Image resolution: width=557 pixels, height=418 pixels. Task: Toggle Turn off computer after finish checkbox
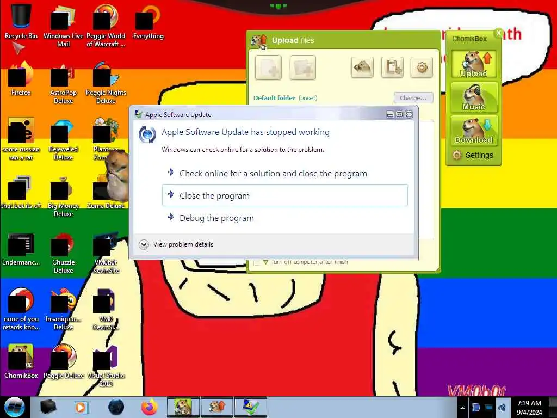(x=257, y=263)
